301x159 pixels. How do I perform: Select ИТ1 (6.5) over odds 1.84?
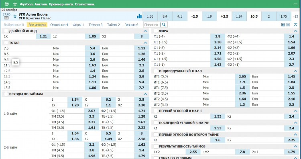click(x=291, y=82)
